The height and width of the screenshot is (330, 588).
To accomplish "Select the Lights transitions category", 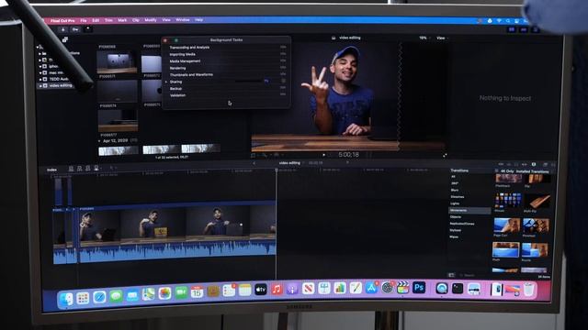I will [x=455, y=203].
